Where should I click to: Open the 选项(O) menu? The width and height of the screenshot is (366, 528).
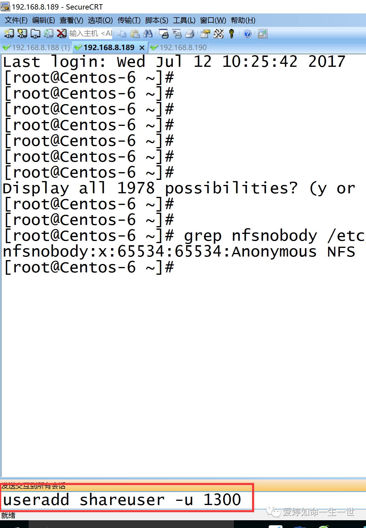tap(100, 20)
